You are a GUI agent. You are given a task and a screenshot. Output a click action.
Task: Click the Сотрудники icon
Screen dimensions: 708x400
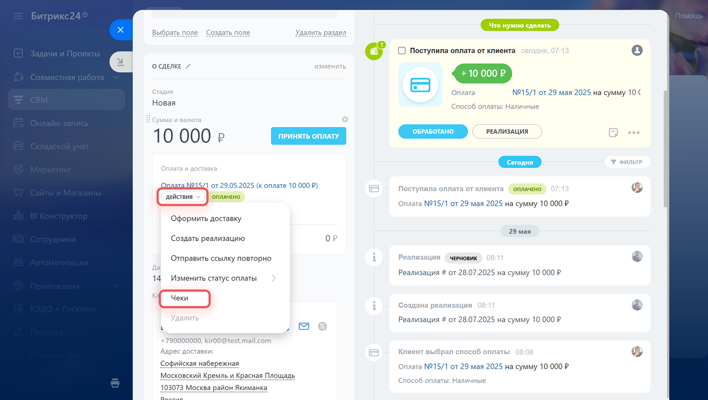pos(18,239)
